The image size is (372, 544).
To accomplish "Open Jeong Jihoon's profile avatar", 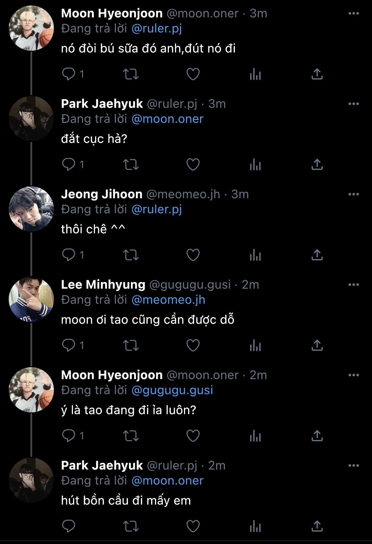I will click(x=31, y=209).
